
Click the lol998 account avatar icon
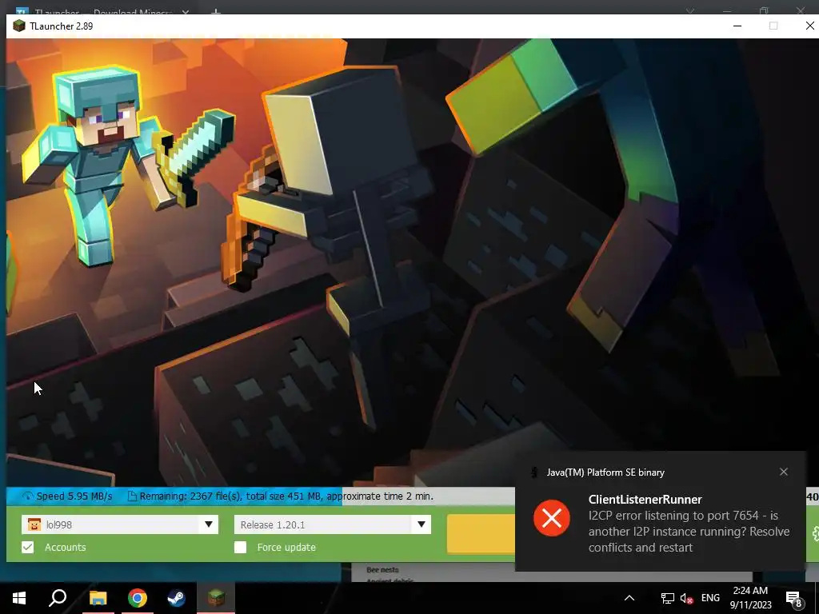click(34, 524)
